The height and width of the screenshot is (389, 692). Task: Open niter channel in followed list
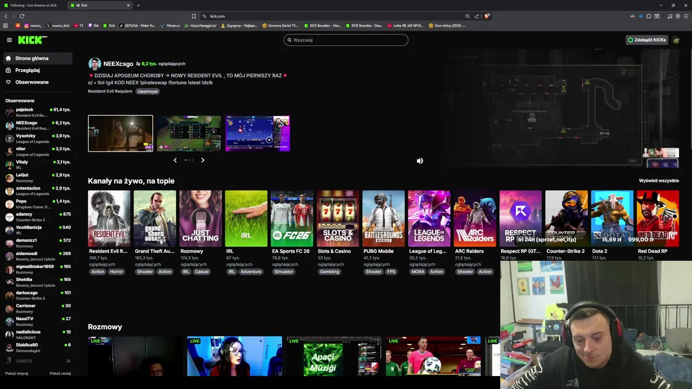coord(38,151)
